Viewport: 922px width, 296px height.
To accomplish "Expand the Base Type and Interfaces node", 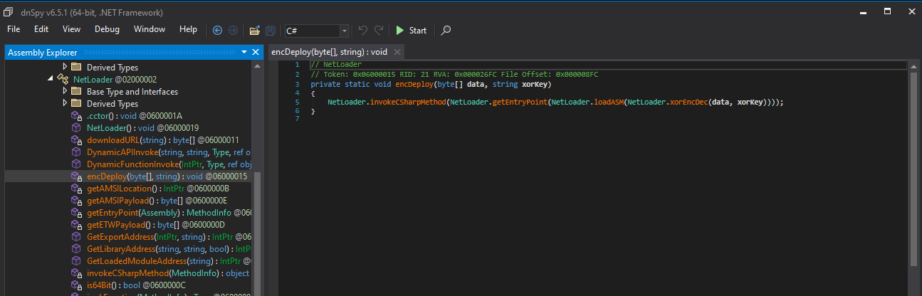I will (65, 92).
